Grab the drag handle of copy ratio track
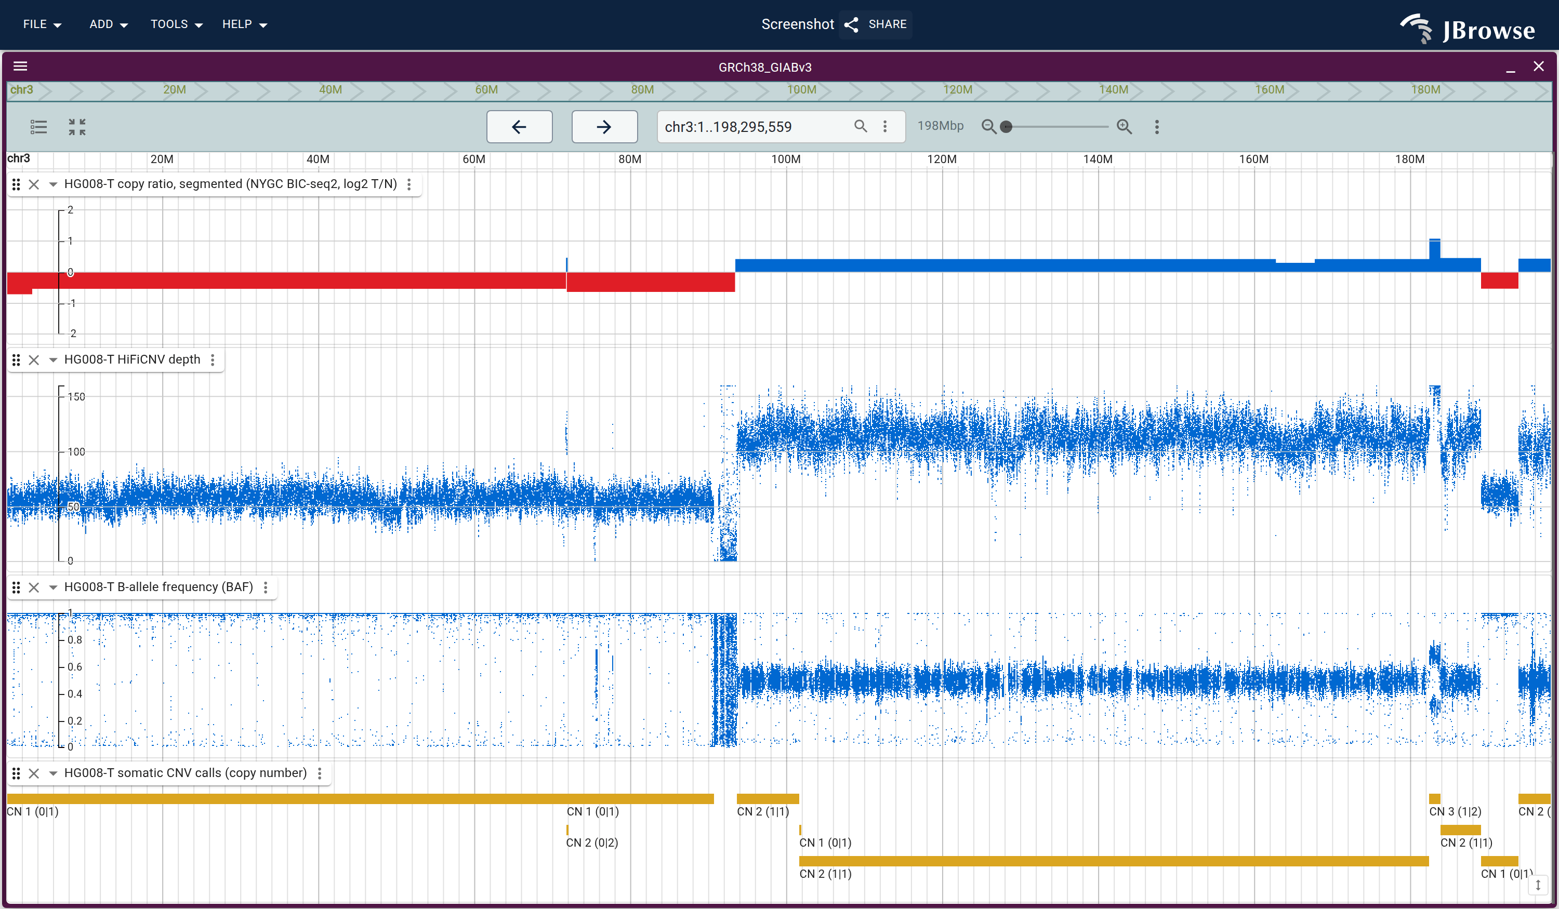Screen dimensions: 1559x909 tap(17, 184)
